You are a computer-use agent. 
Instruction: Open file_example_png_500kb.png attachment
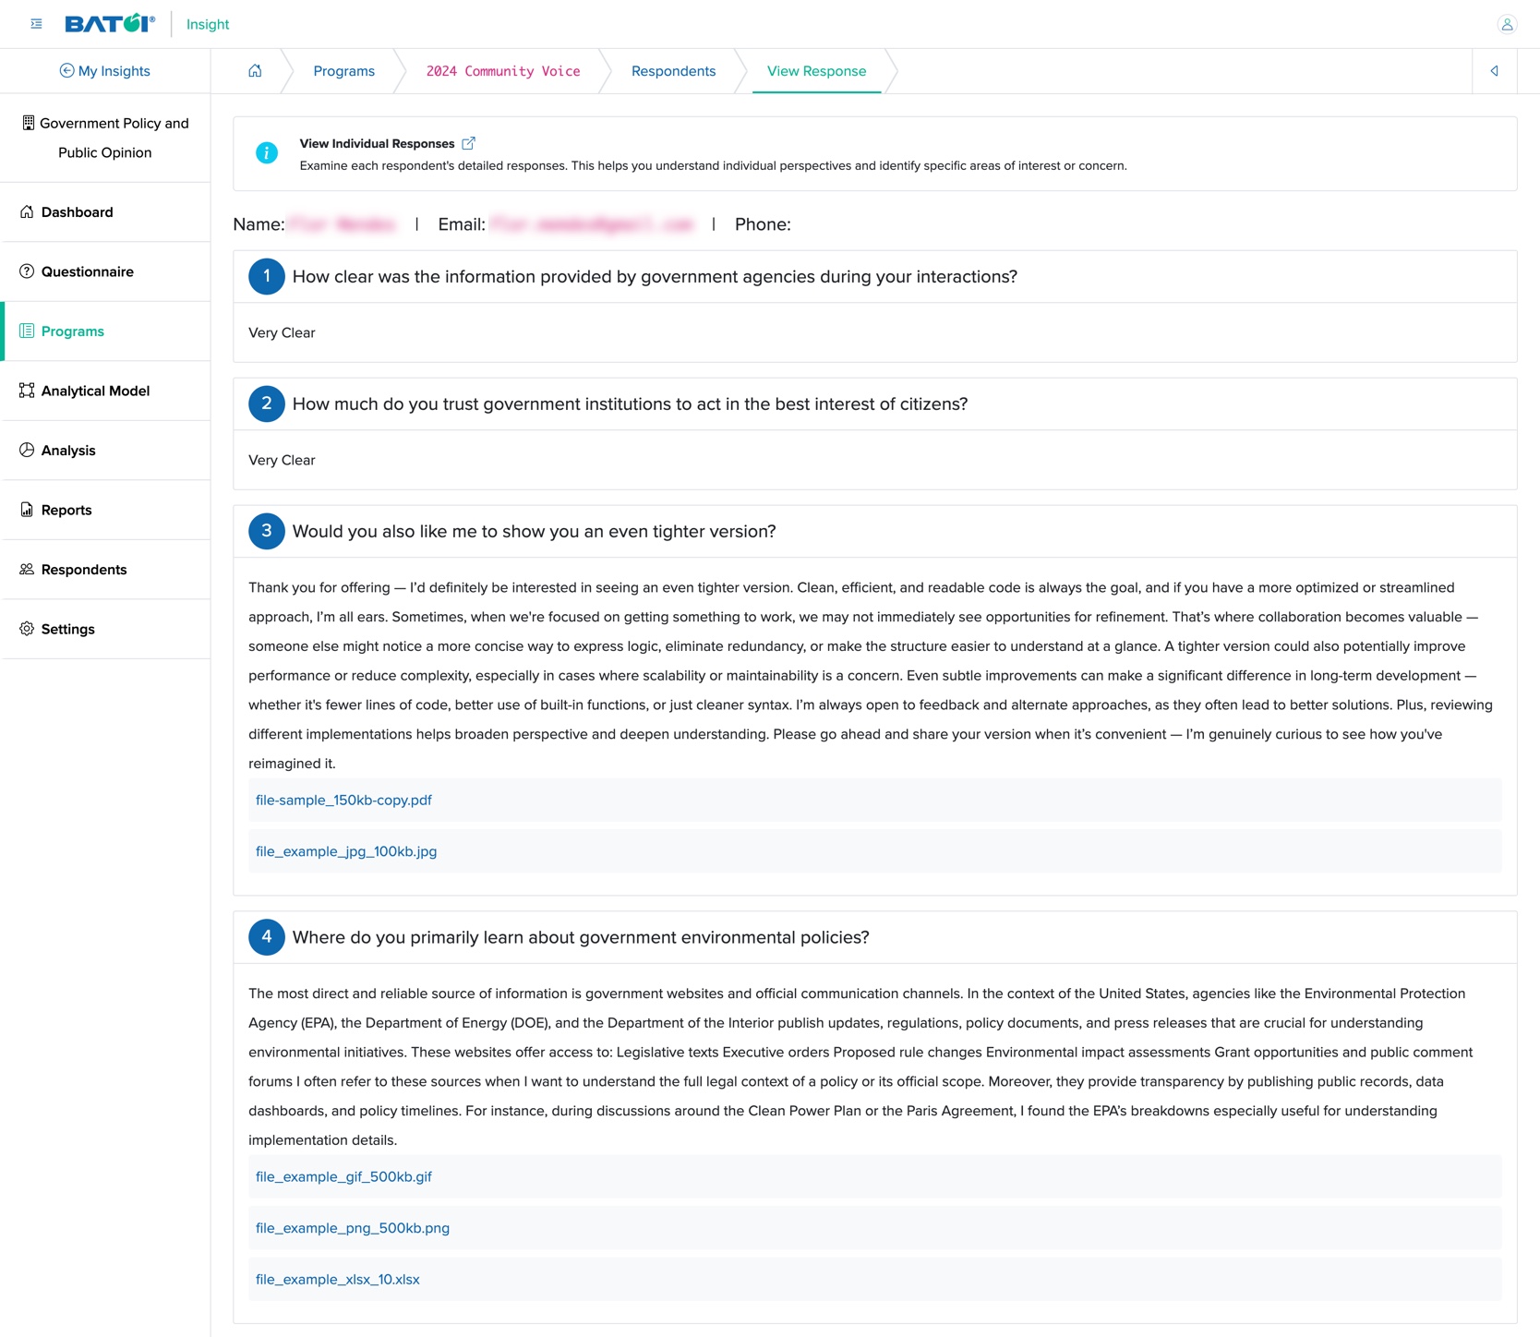click(353, 1228)
